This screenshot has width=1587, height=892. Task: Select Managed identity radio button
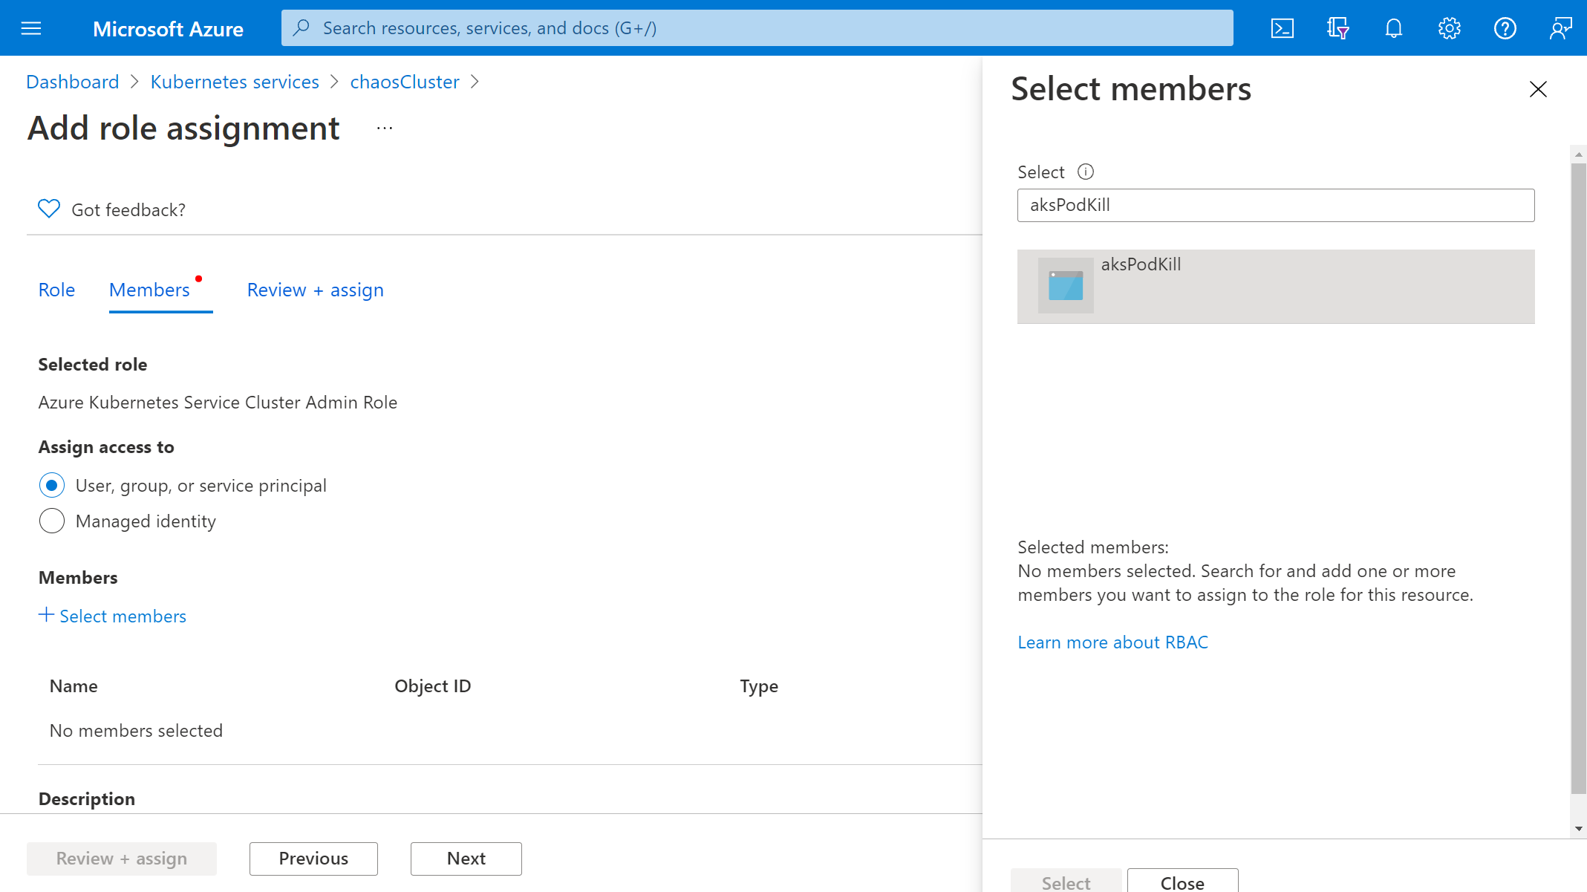[51, 521]
